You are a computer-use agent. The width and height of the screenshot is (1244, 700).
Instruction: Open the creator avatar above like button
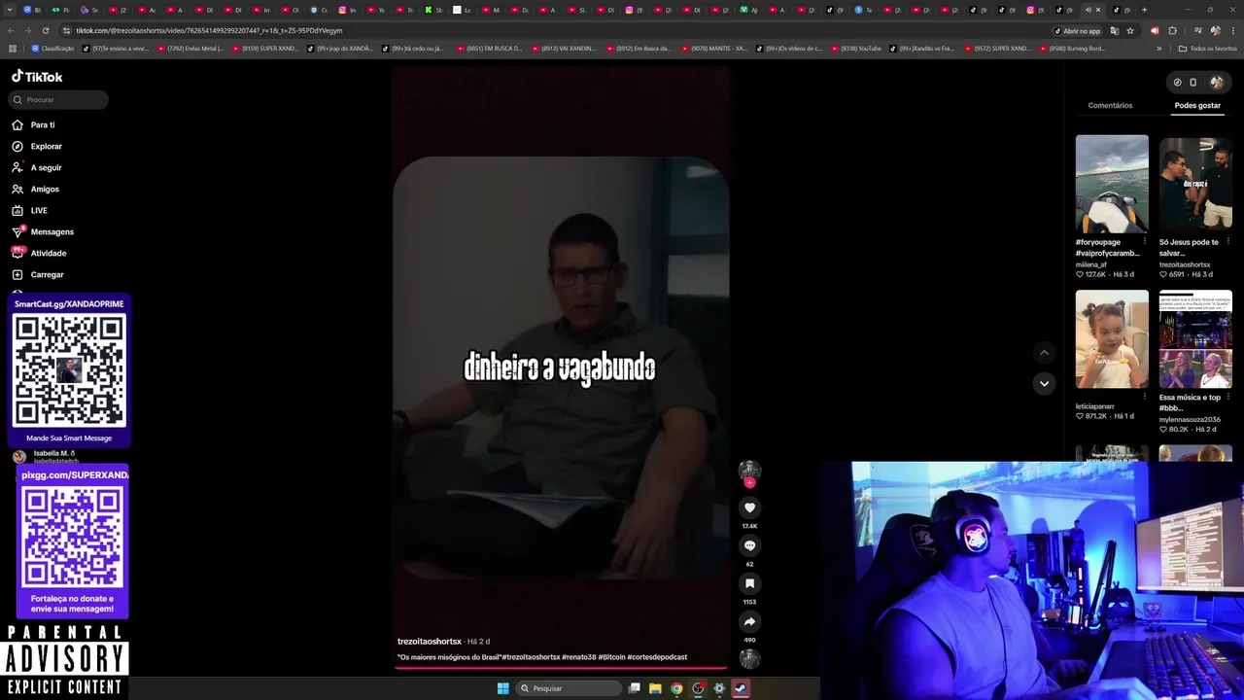(749, 470)
